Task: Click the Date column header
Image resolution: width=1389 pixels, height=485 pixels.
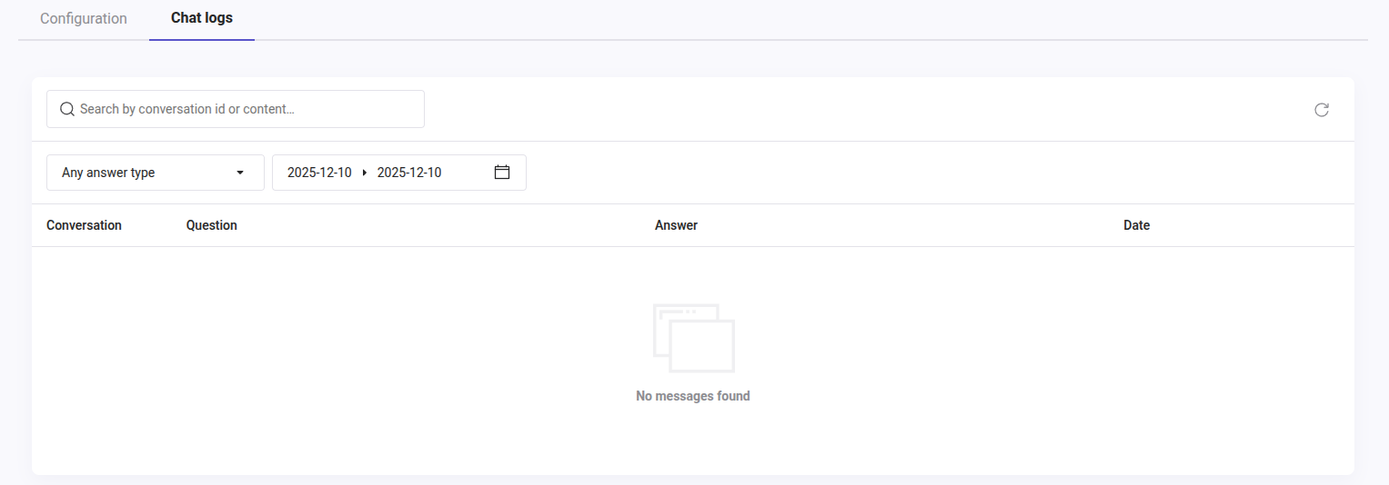Action: (x=1136, y=225)
